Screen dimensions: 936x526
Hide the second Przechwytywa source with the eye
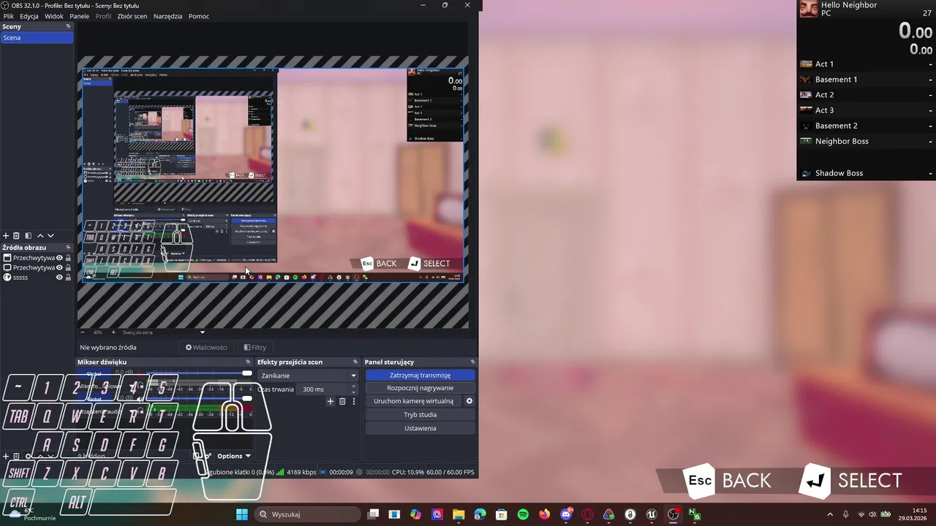coord(59,267)
